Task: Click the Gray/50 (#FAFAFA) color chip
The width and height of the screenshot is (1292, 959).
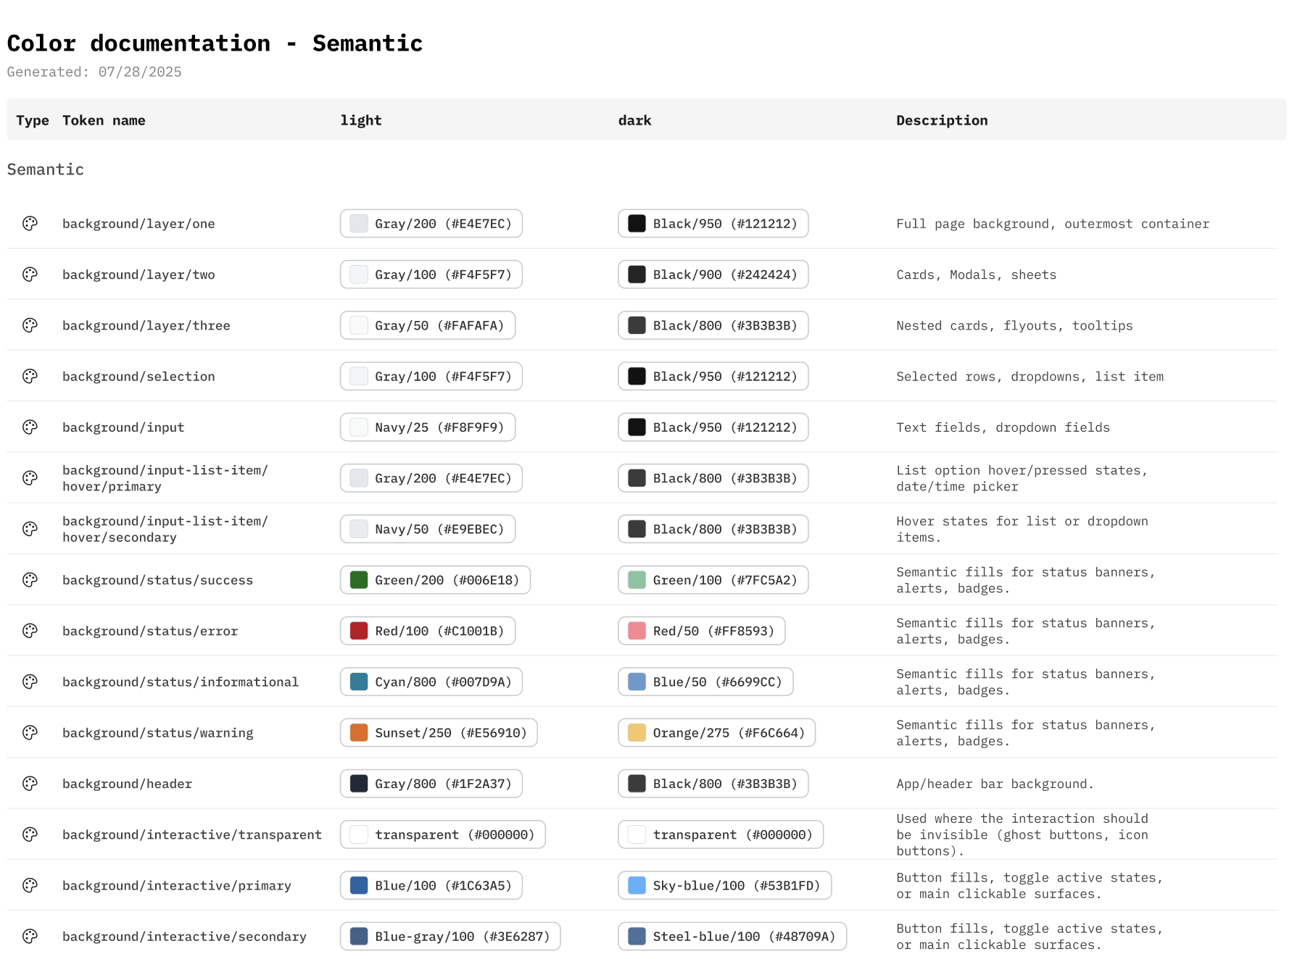Action: (428, 325)
